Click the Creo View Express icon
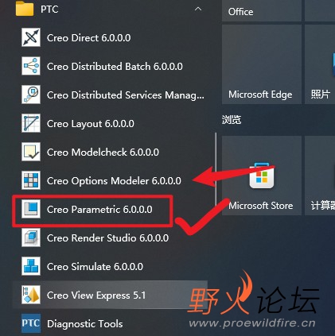The height and width of the screenshot is (336, 335). pos(31,295)
